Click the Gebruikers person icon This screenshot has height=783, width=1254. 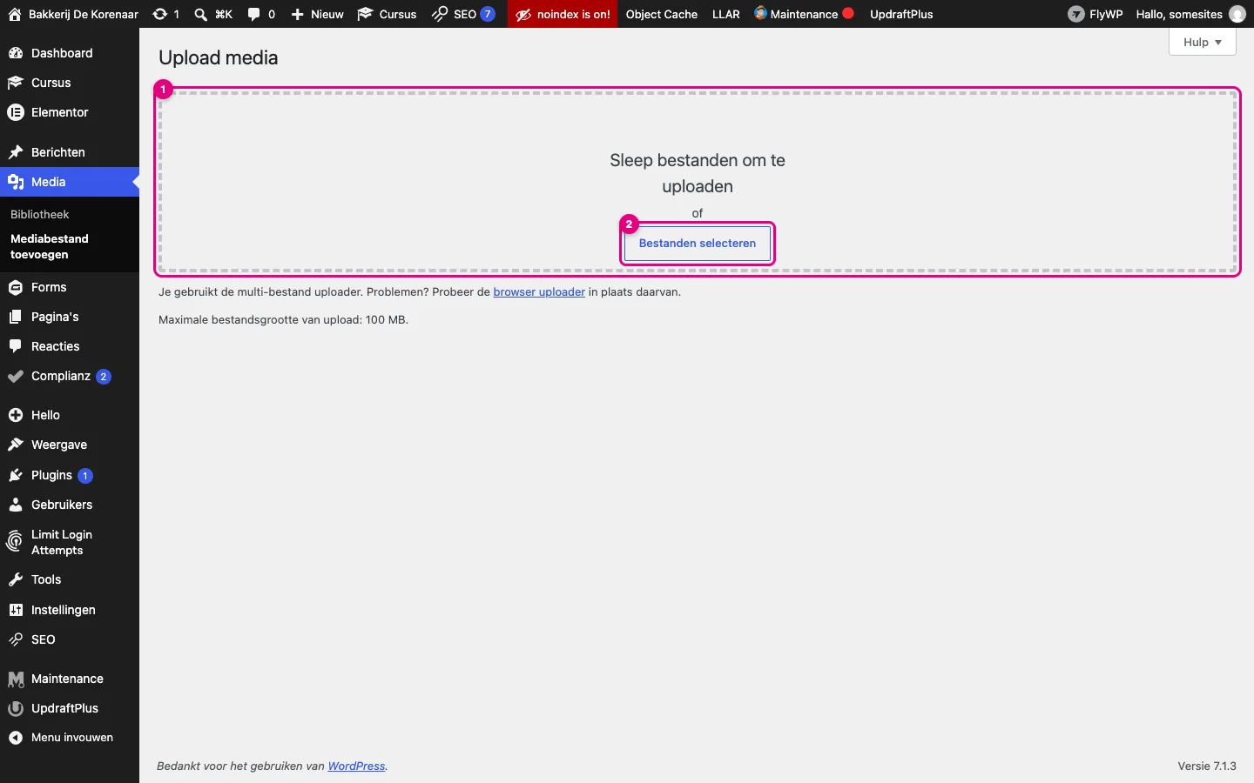click(x=16, y=505)
